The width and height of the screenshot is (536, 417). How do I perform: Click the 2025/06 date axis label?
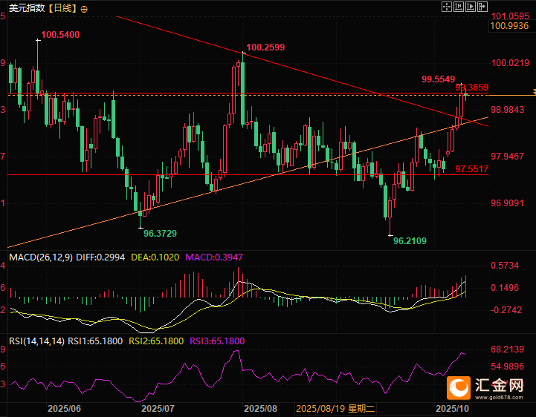(x=64, y=409)
